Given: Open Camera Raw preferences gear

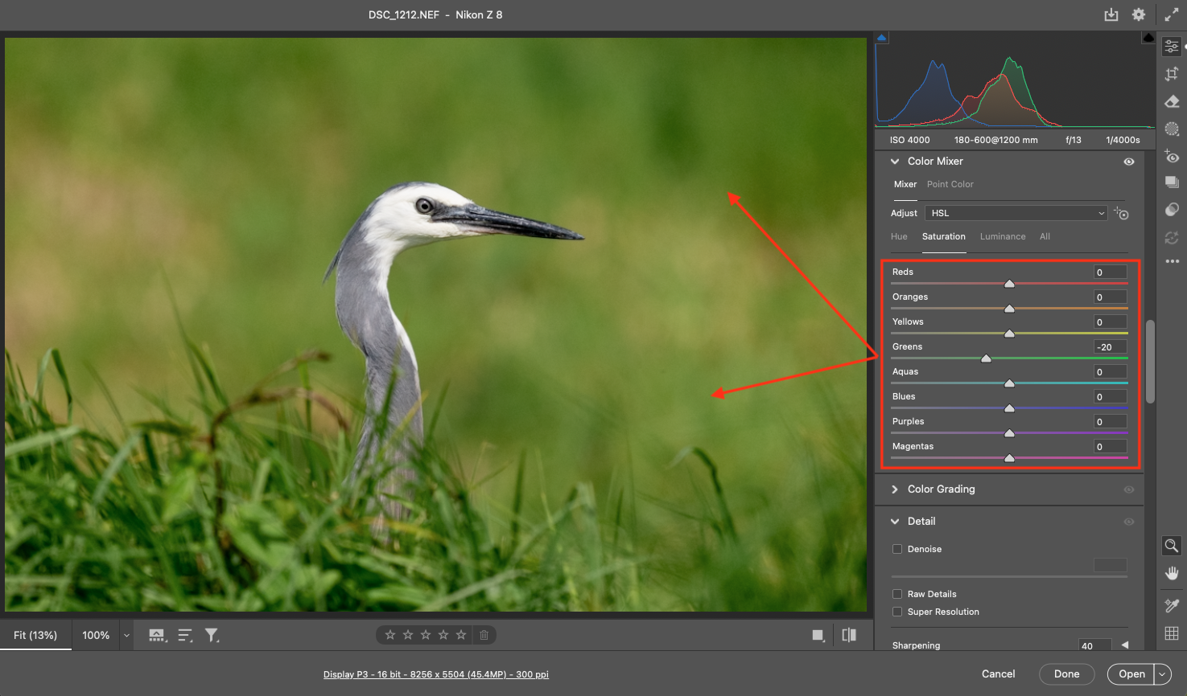Looking at the screenshot, I should click(1138, 14).
